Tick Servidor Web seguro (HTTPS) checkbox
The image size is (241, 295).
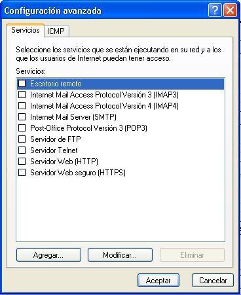tap(22, 172)
